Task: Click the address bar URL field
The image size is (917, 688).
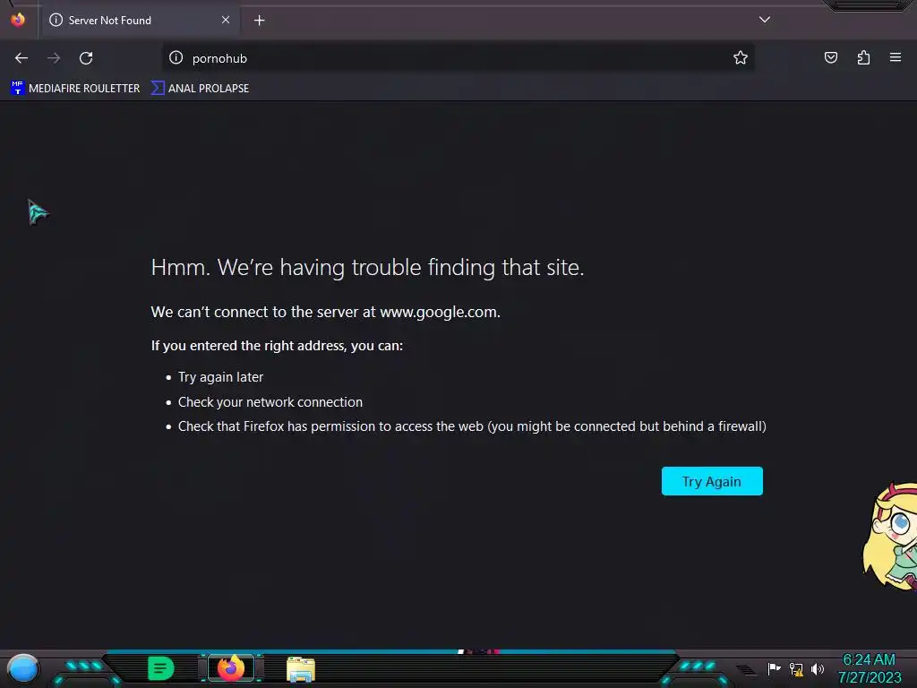Action: click(x=458, y=58)
